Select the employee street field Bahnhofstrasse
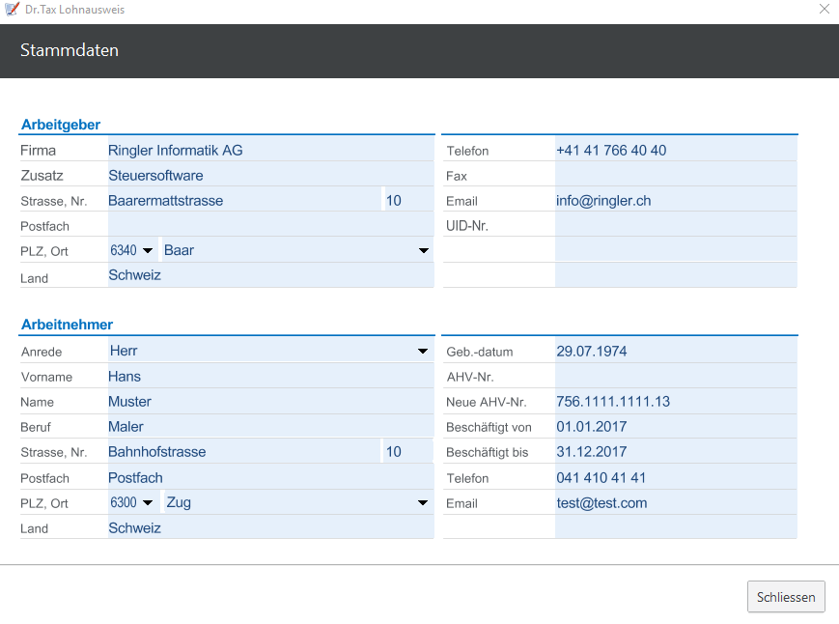The width and height of the screenshot is (839, 624). click(x=244, y=452)
